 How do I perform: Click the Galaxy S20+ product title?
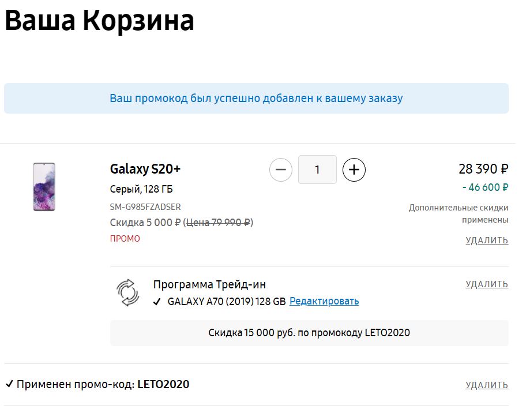coord(145,169)
